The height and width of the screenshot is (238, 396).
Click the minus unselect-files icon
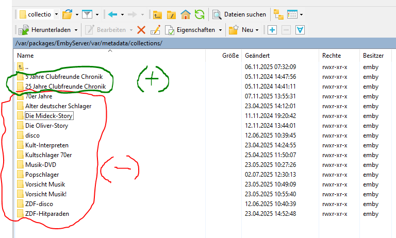pos(286,30)
